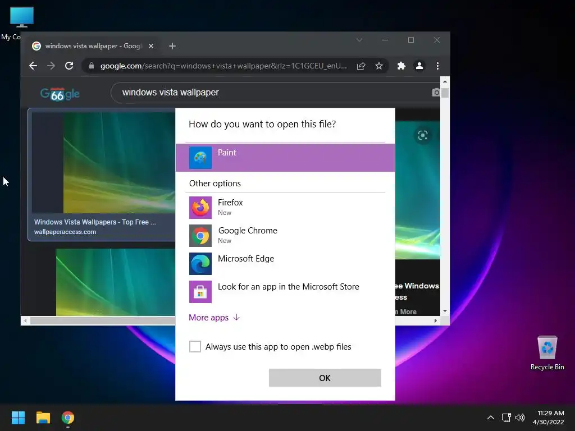575x431 pixels.
Task: Show hidden tray icons chevron
Action: pyautogui.click(x=490, y=417)
